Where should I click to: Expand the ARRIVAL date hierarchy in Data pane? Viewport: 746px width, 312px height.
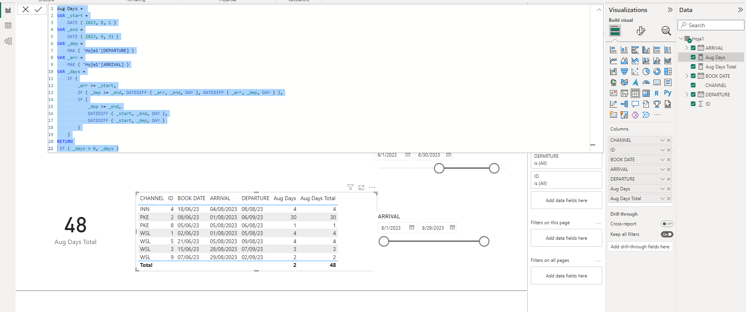(687, 48)
